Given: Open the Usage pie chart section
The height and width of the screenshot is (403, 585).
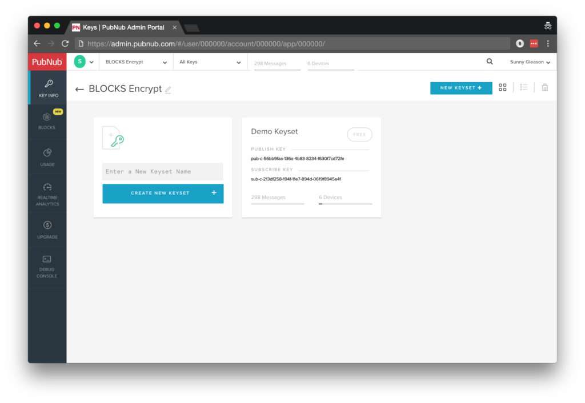Looking at the screenshot, I should pos(47,152).
